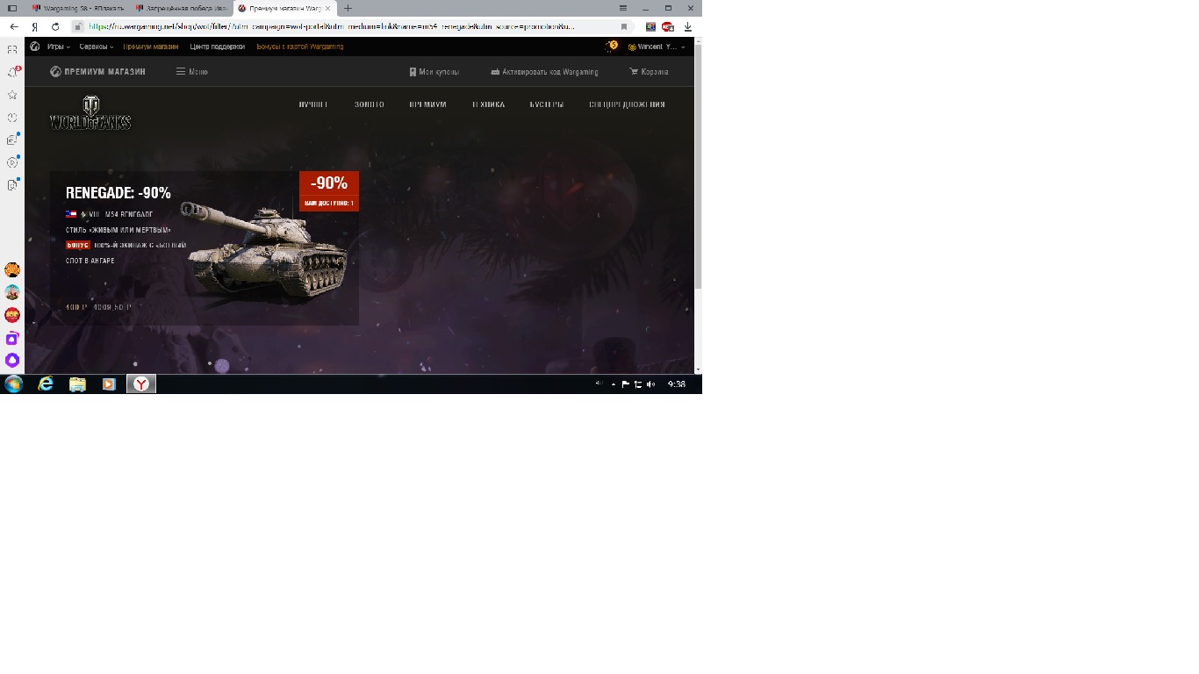Click 'Активировать код Wargaming'
This screenshot has height=674, width=1199.
(544, 72)
